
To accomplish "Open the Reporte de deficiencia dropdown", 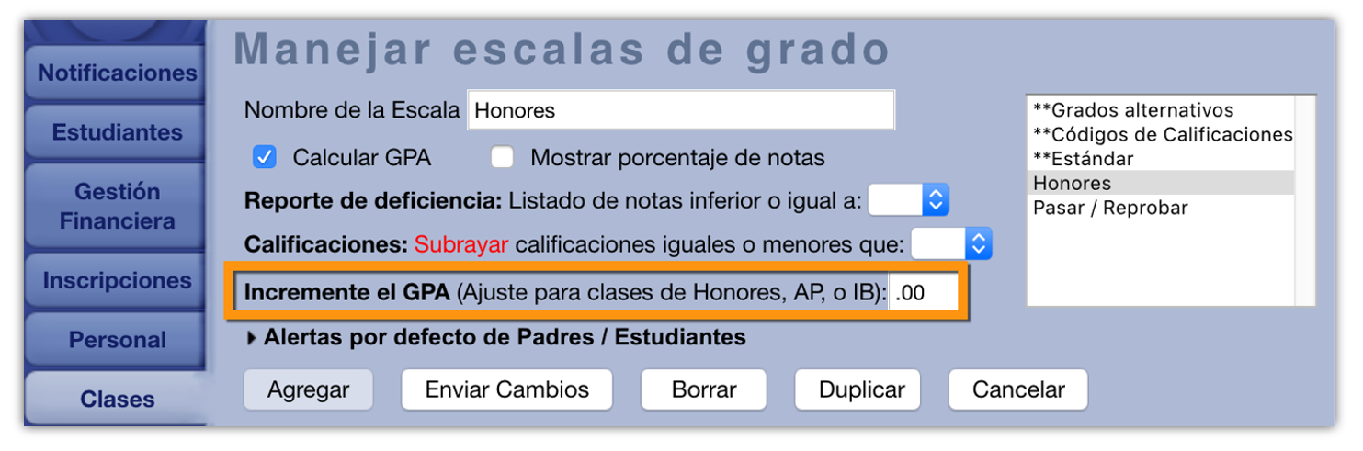I will 908,199.
